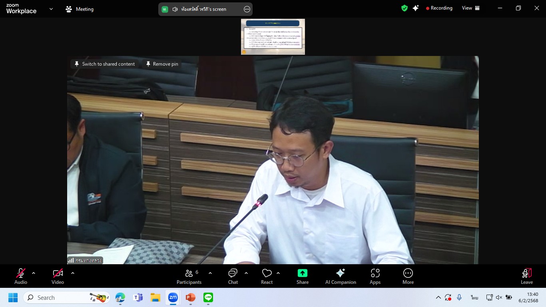
Task: Click the green Share screen button
Action: (x=303, y=276)
